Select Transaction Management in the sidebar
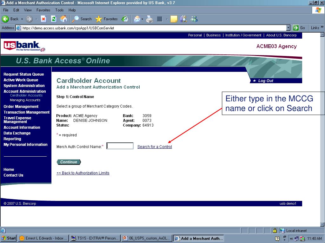 27,112
